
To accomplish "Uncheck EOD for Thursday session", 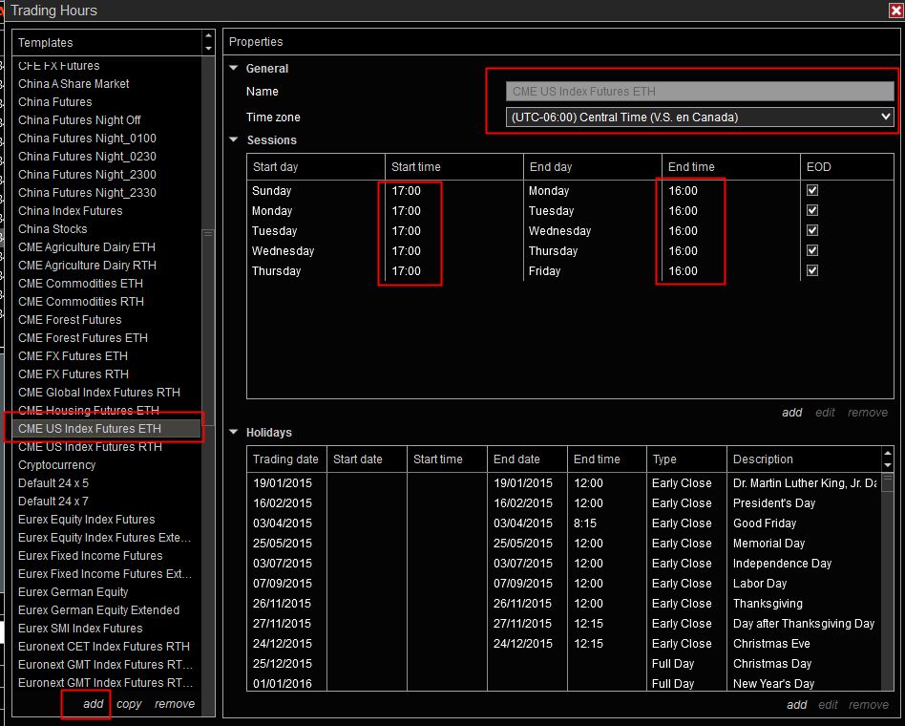I will tap(812, 271).
